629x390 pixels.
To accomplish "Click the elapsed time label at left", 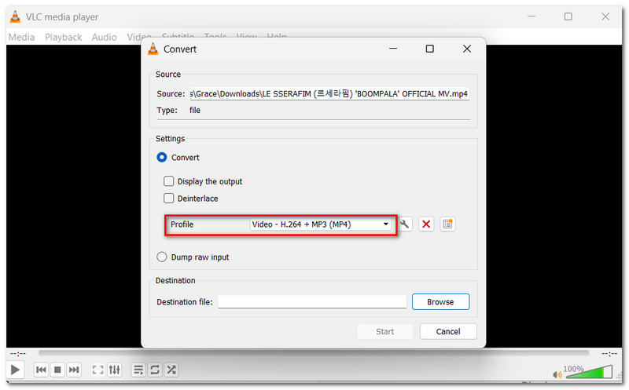I will (18, 354).
